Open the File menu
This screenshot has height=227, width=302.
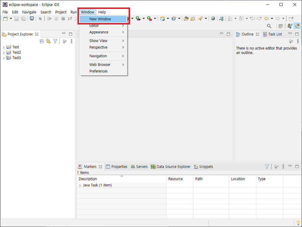pyautogui.click(x=5, y=12)
